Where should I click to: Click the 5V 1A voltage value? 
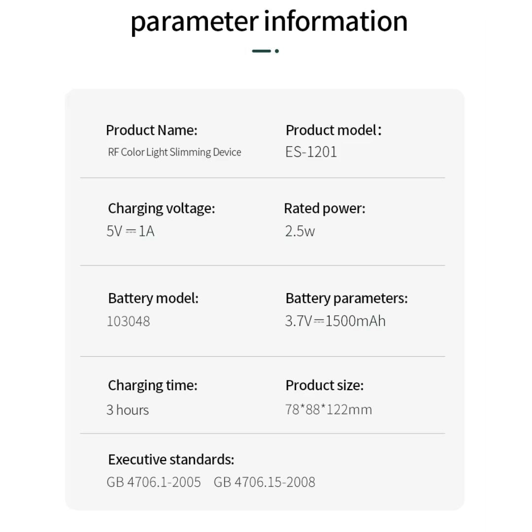point(131,231)
